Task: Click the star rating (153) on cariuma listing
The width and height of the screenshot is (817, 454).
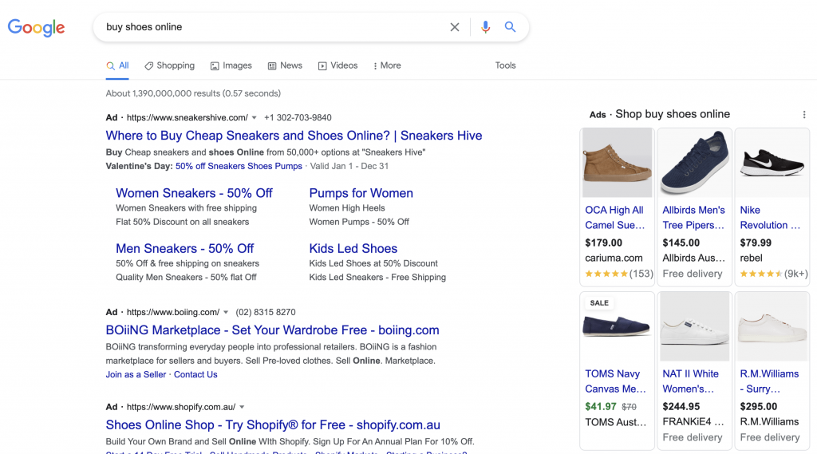Action: [619, 274]
